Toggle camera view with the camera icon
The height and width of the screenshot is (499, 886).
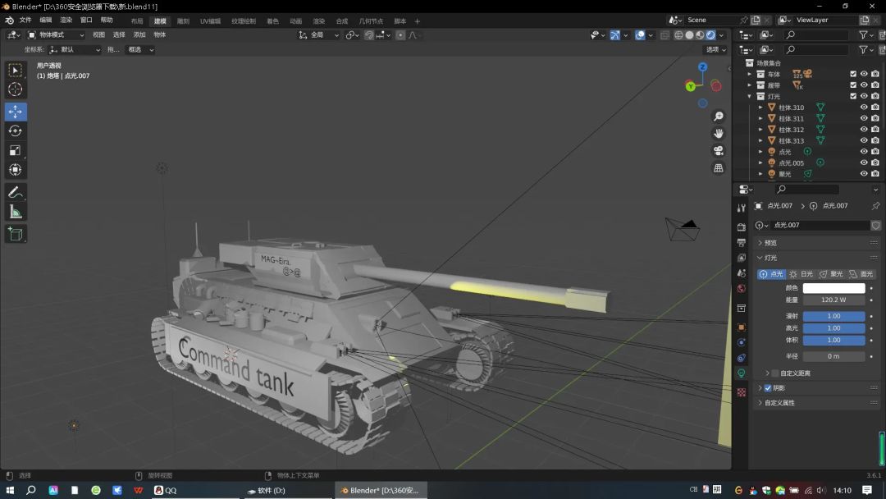[x=718, y=151]
